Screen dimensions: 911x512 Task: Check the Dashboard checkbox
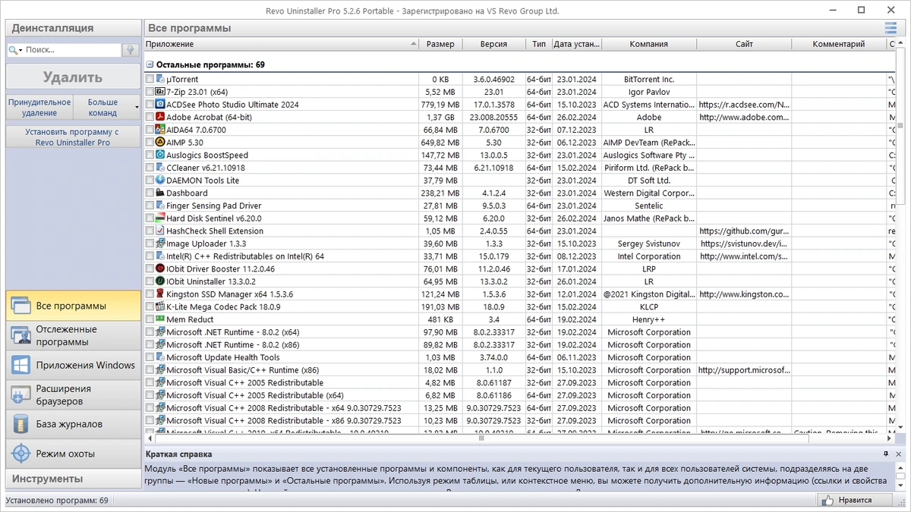150,193
